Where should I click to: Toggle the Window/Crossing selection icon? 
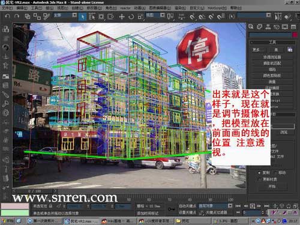pos(110,16)
